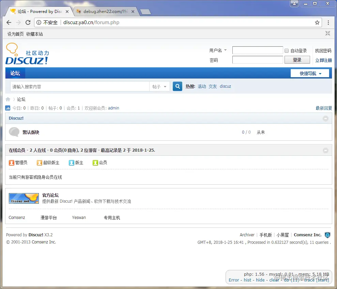Click the Discuz! logo image
This screenshot has width=337, height=289.
pyautogui.click(x=27, y=54)
